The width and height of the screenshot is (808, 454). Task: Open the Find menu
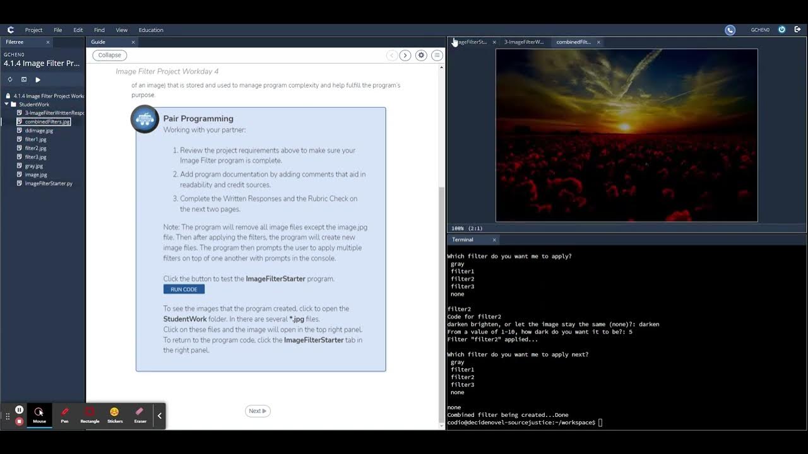pos(99,30)
